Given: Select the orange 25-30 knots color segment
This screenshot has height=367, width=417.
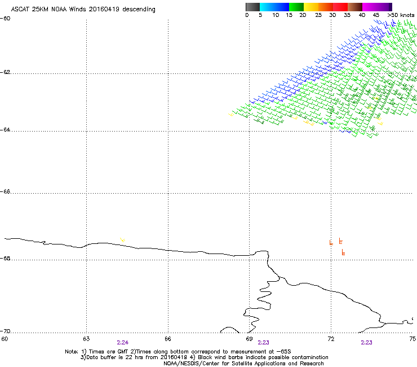Looking at the screenshot, I should [x=326, y=7].
